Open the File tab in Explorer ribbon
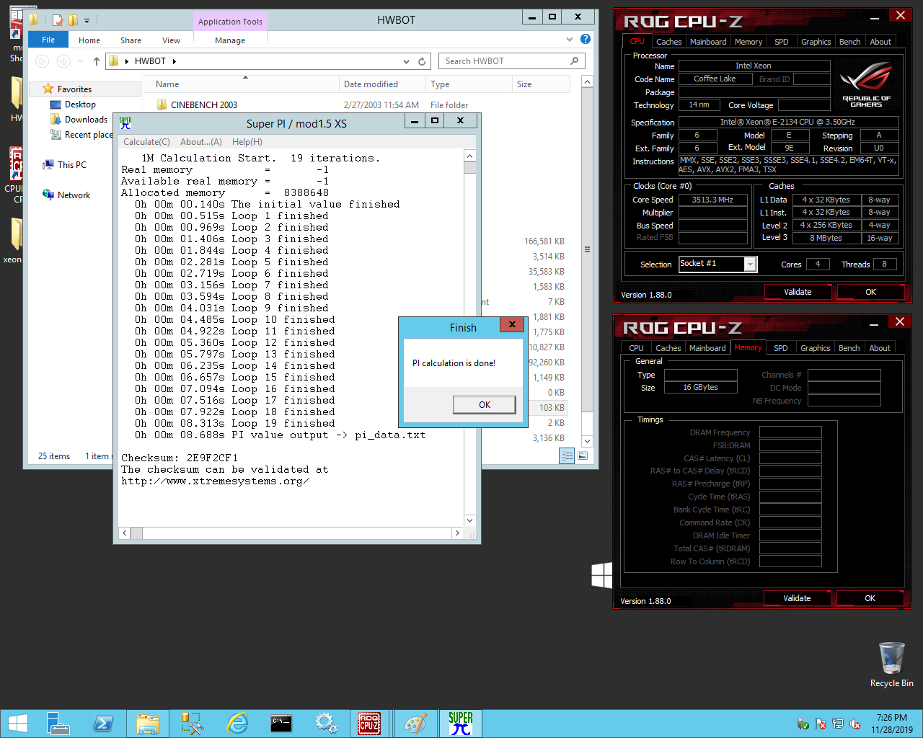This screenshot has width=923, height=738. coord(48,40)
